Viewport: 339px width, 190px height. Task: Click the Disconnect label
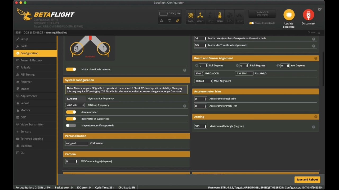(x=309, y=23)
